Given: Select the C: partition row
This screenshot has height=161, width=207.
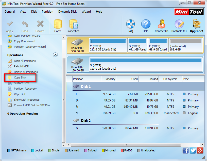Looking at the screenshot, I should coord(135,94).
